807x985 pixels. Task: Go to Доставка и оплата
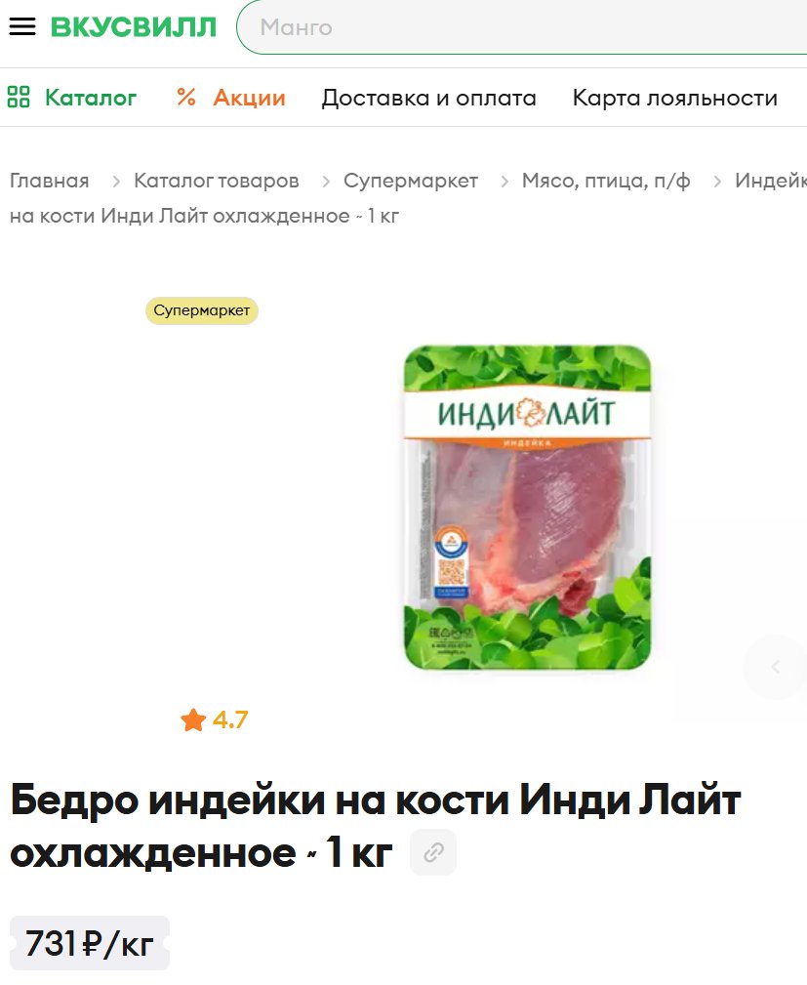[x=429, y=98]
